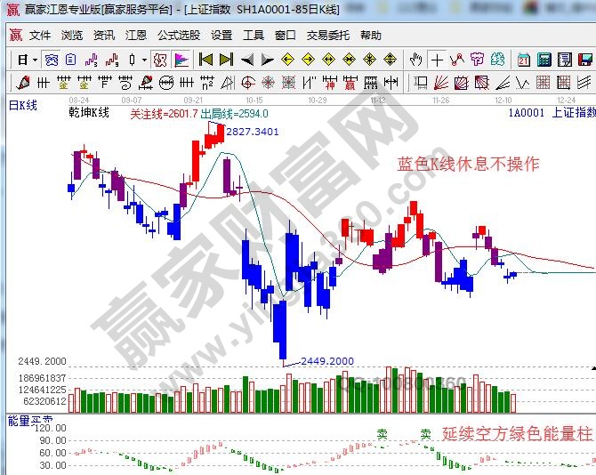Click the hand pan tool icon
Screen dimensions: 596x475
[x=415, y=60]
